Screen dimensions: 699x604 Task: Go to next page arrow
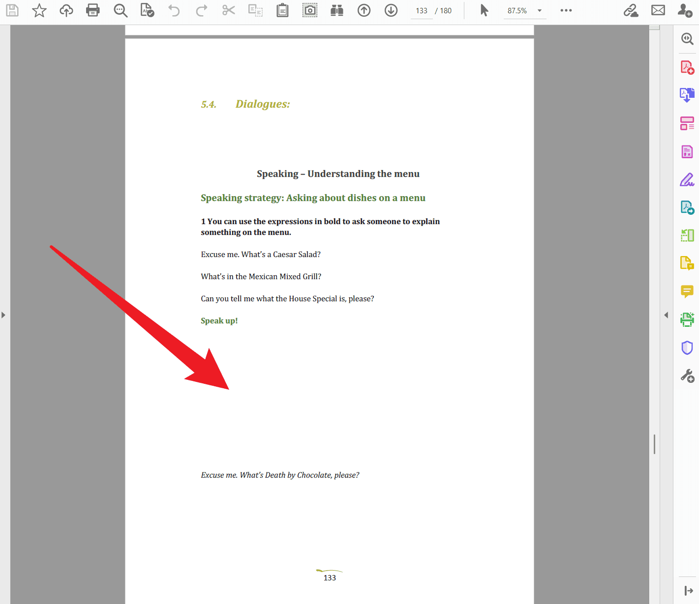pyautogui.click(x=391, y=10)
